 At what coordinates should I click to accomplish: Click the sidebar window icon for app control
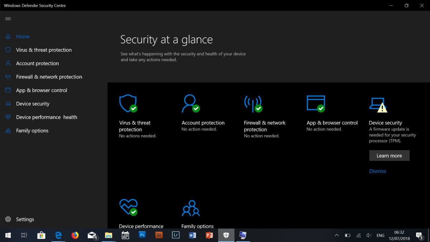point(8,90)
